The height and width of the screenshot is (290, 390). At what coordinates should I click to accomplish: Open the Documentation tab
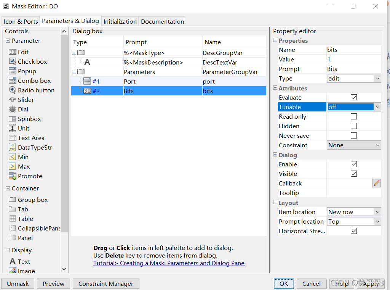click(162, 22)
